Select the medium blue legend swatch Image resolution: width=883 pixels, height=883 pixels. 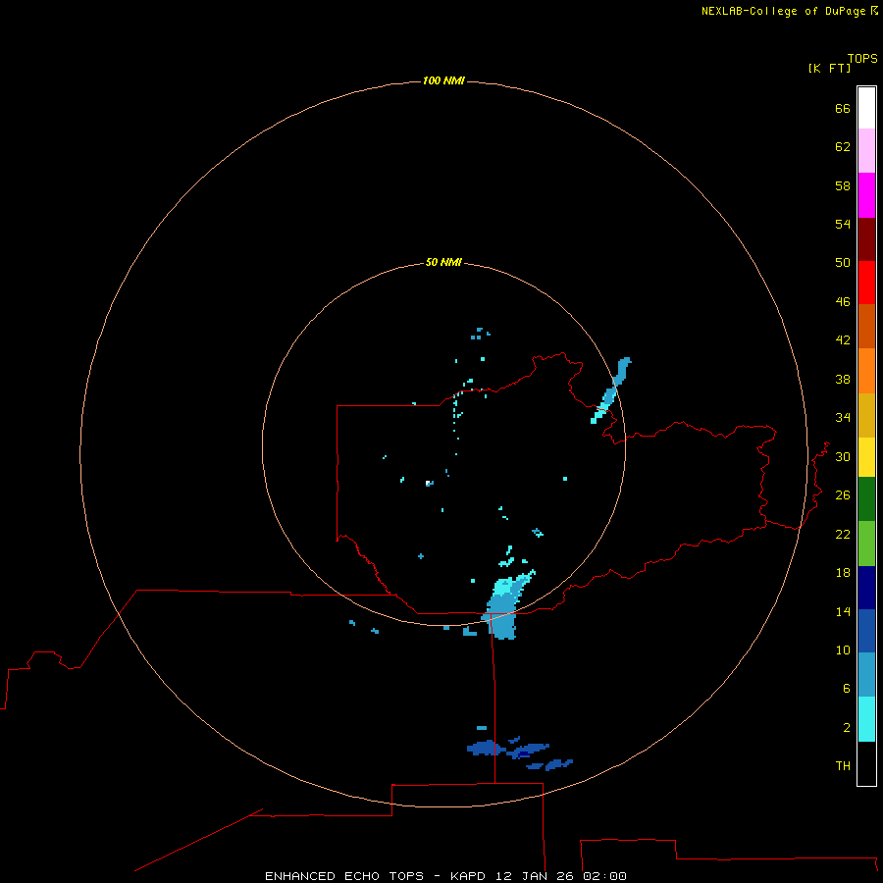coord(866,631)
